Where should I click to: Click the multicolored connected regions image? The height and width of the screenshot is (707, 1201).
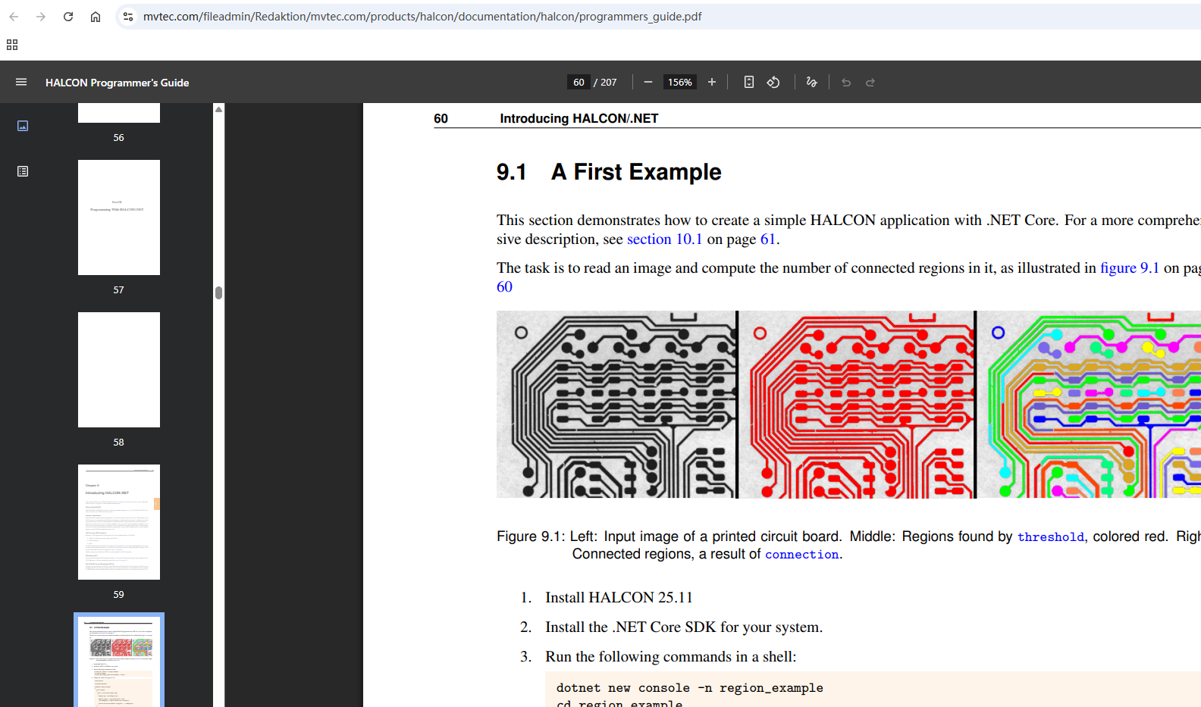(x=1089, y=404)
